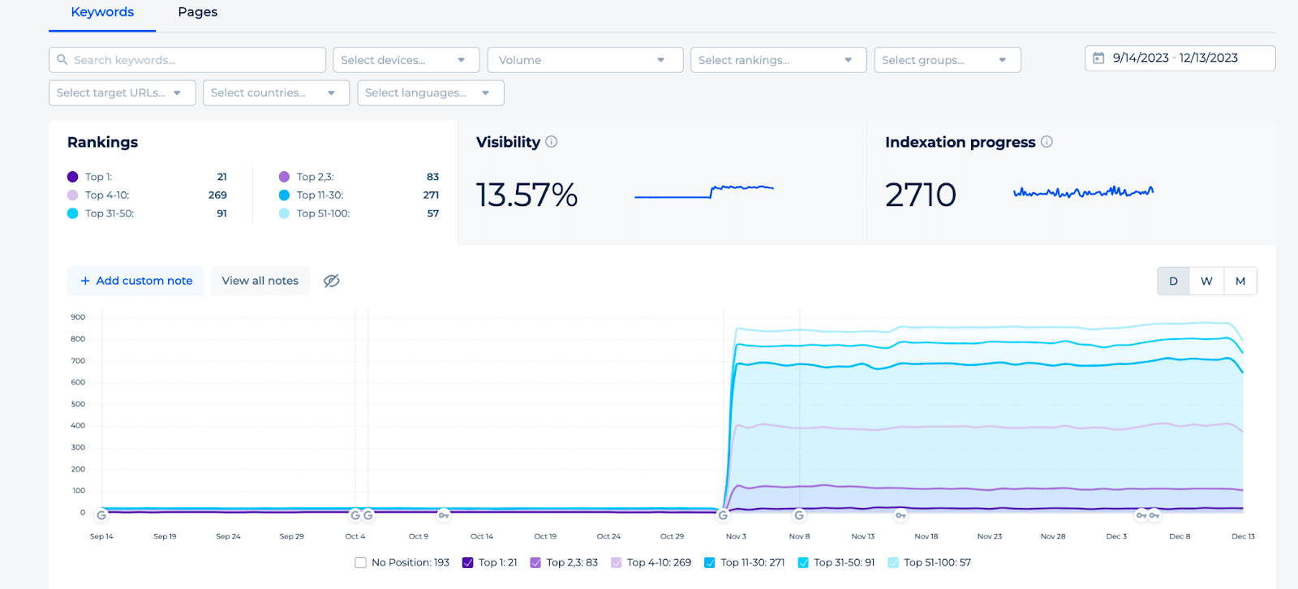Click the calendar icon in date range
Screen dimensions: 1298x589
tap(1098, 58)
